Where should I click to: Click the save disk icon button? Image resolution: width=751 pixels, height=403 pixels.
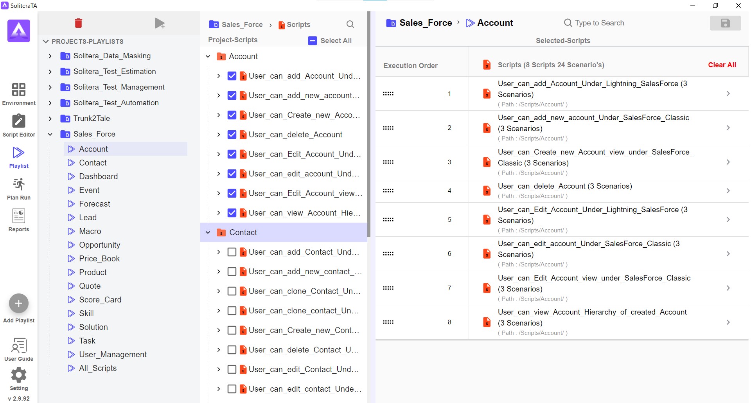[x=725, y=23]
